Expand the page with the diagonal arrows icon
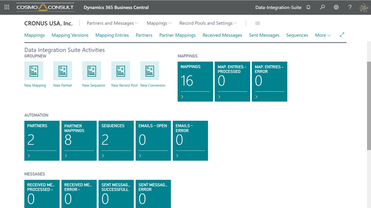Screen dimensions: 371x208 [x=342, y=35]
